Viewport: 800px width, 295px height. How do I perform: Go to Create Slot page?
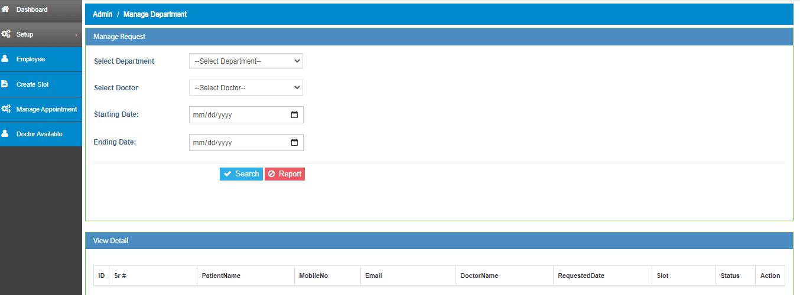(x=41, y=84)
